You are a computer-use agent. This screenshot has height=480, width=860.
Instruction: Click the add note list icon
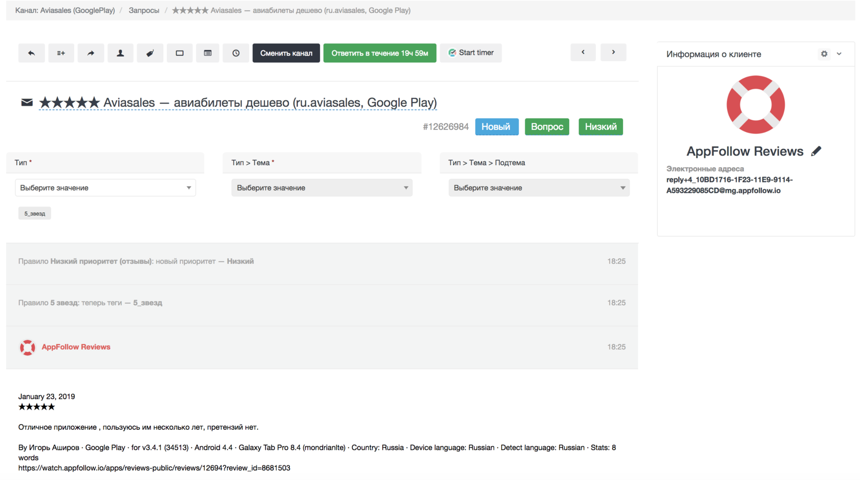coord(61,53)
